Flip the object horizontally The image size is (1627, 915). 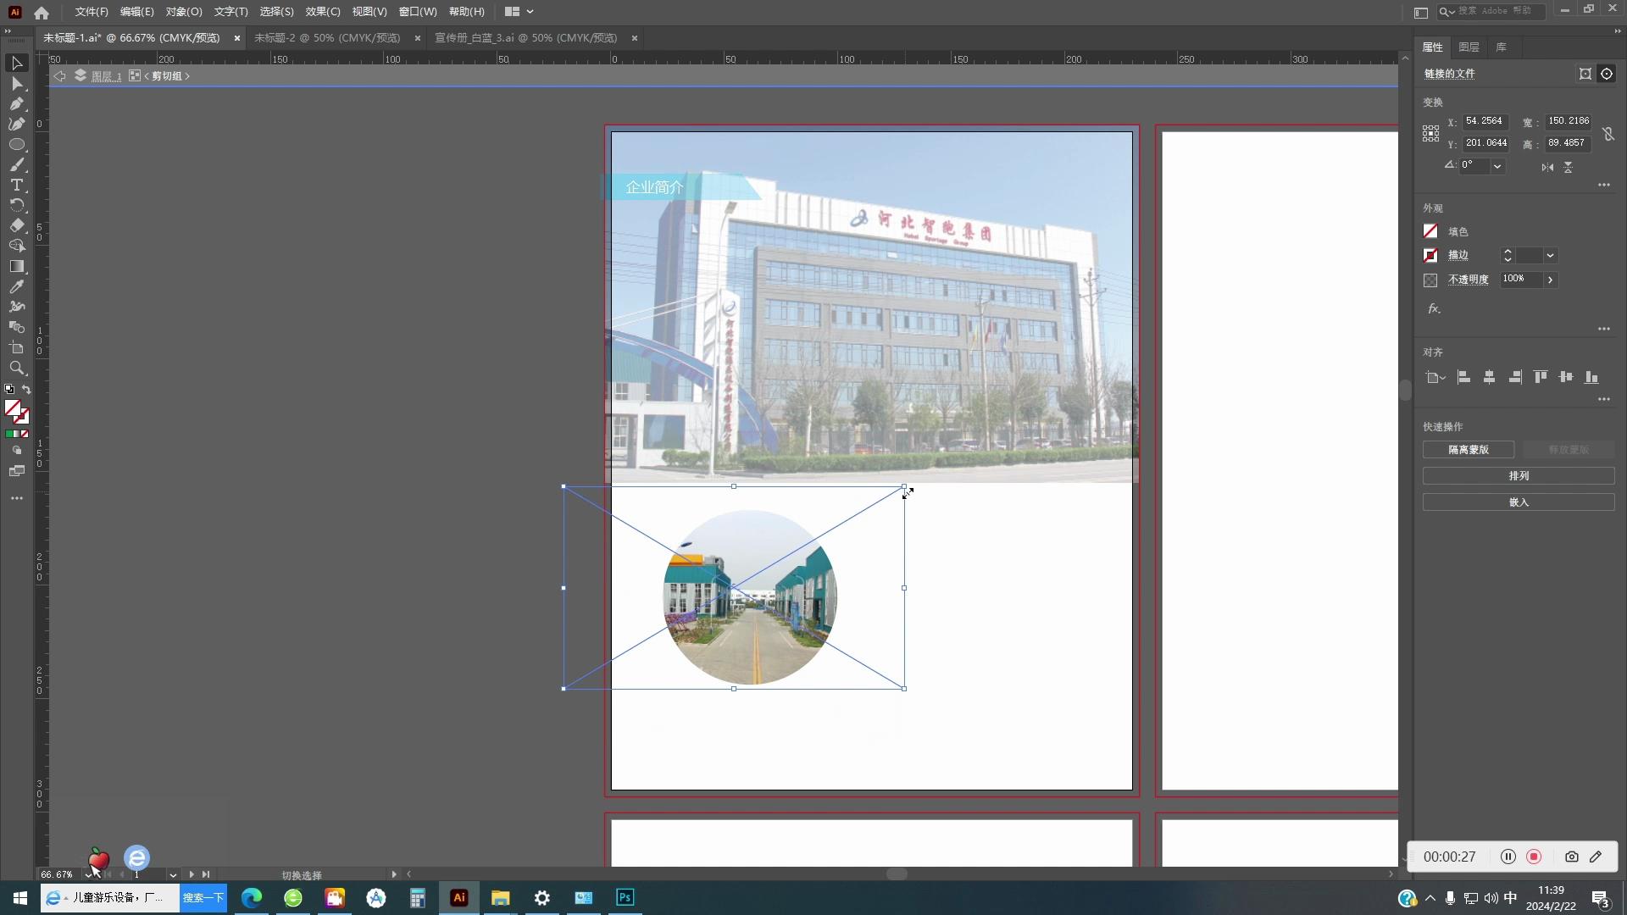[x=1547, y=167]
